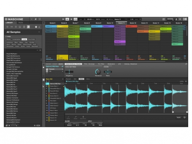
Task: Play preview with browser speaker icon
Action: pos(9,125)
